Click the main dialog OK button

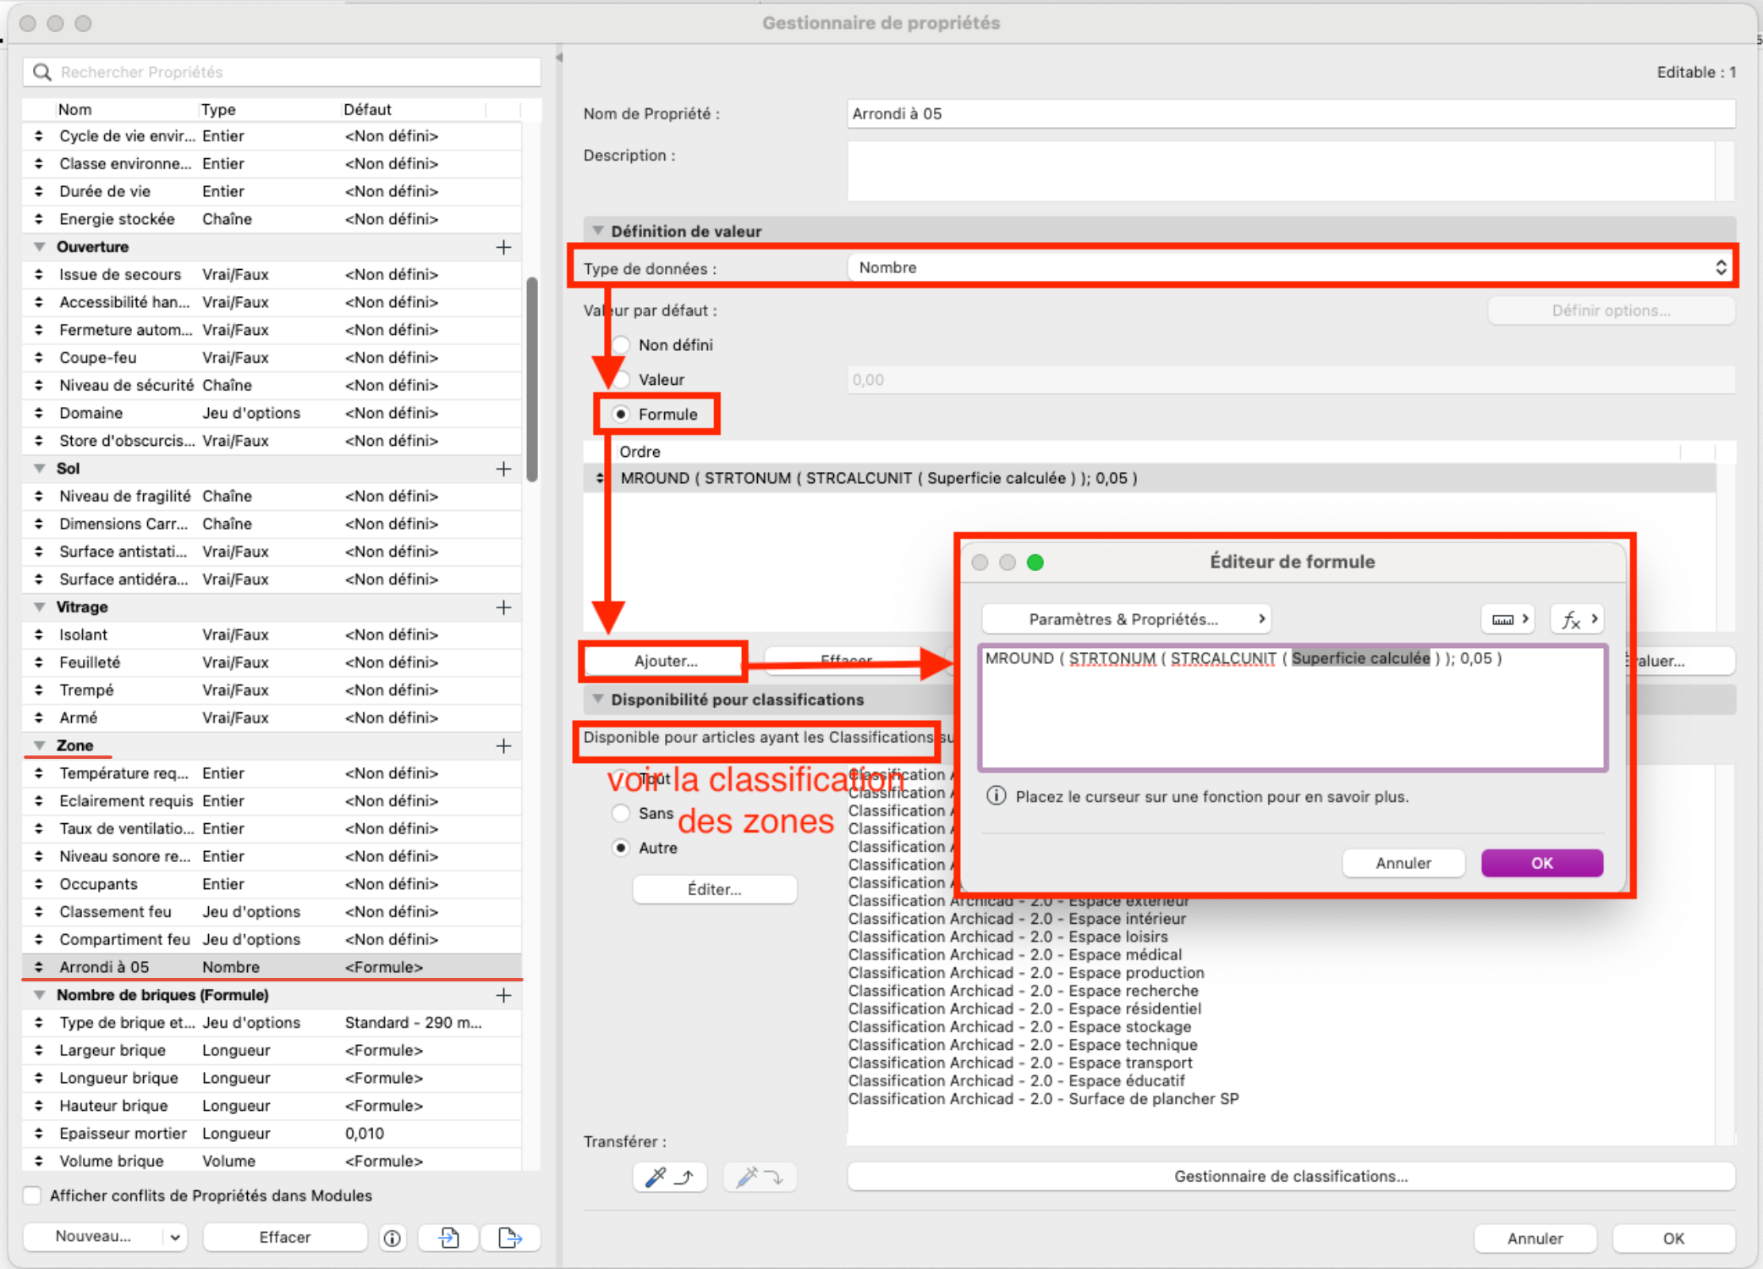point(1673,1239)
